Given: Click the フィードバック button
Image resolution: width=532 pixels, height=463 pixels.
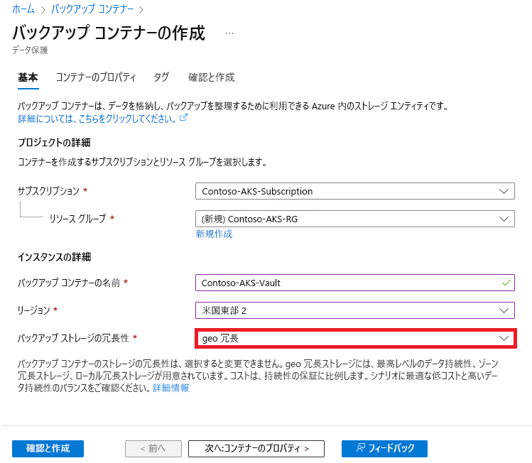Looking at the screenshot, I should point(384,448).
